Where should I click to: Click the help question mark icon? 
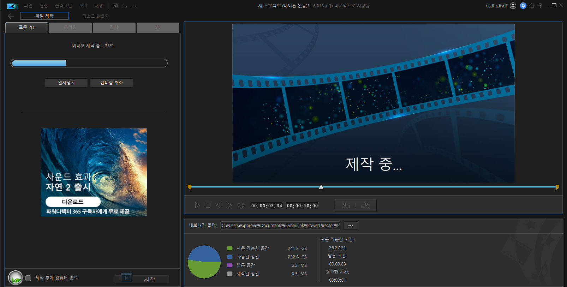[x=540, y=5]
